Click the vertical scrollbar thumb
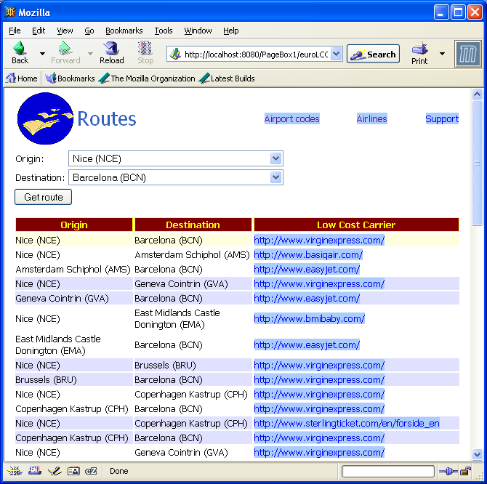This screenshot has height=484, width=487. [x=477, y=163]
